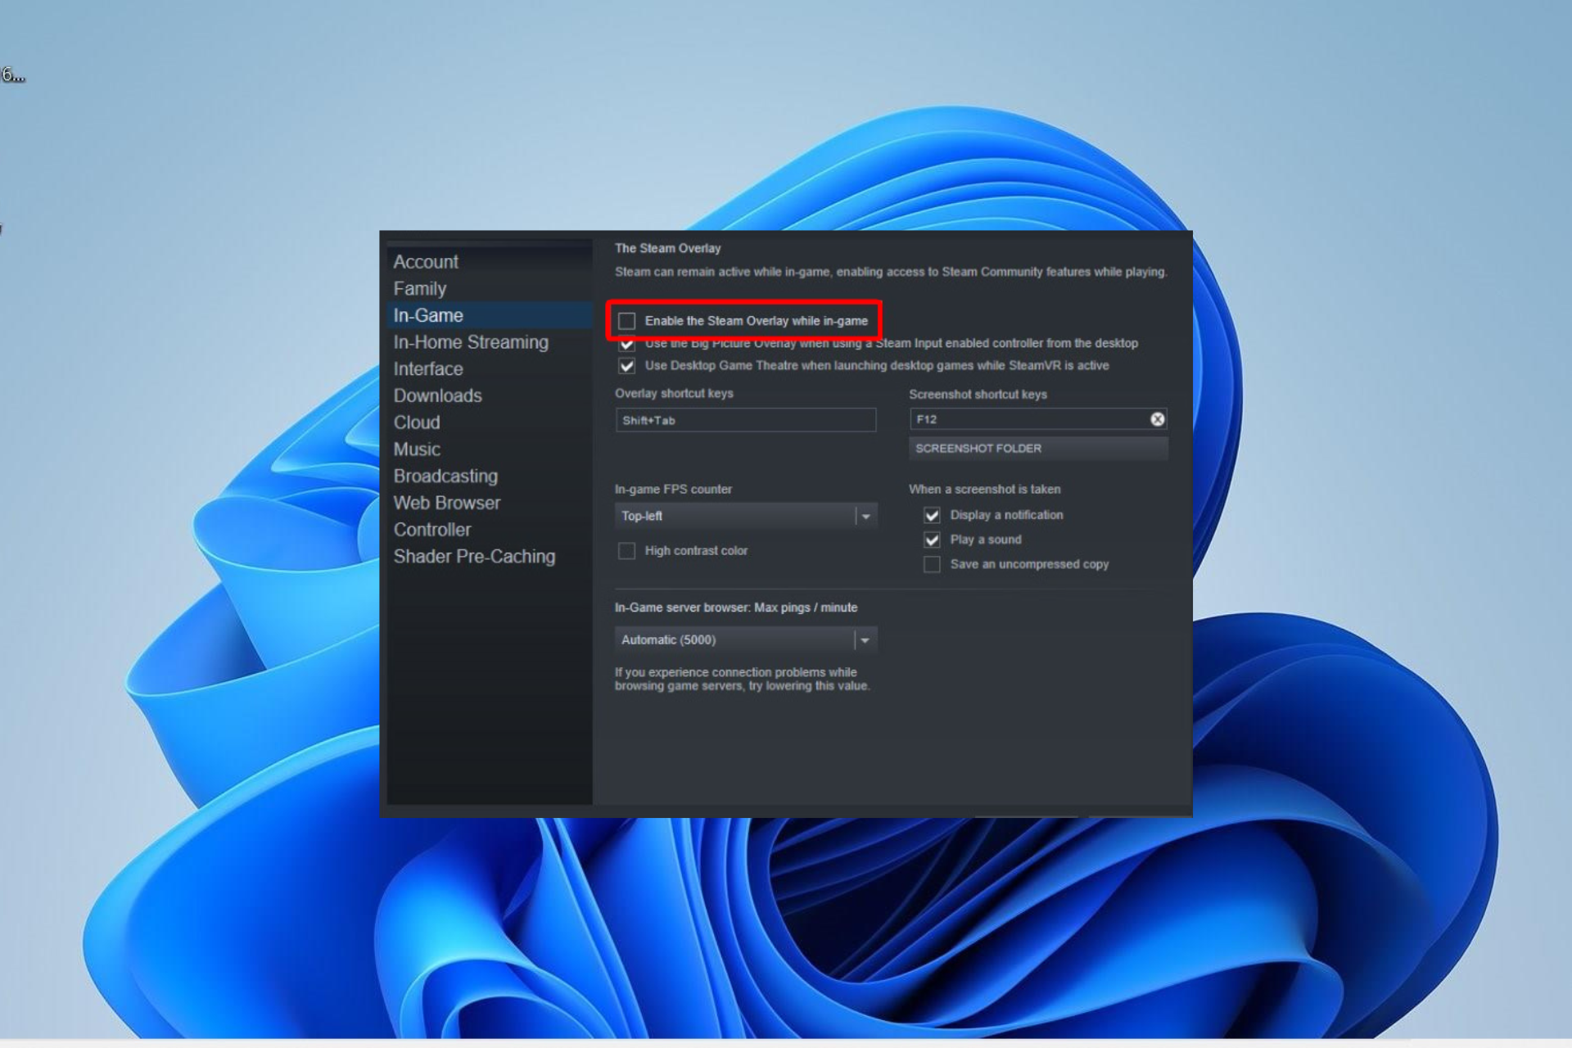This screenshot has width=1572, height=1048.
Task: Select Automatic 5000 pings per minute
Action: (x=743, y=639)
